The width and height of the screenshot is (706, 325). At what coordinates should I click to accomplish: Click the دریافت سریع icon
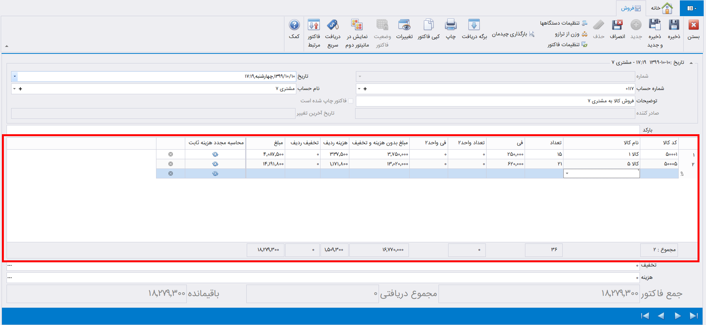pyautogui.click(x=332, y=25)
